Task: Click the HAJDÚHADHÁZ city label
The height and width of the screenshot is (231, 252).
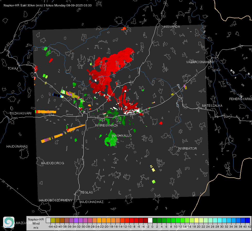Action: pos(92,202)
